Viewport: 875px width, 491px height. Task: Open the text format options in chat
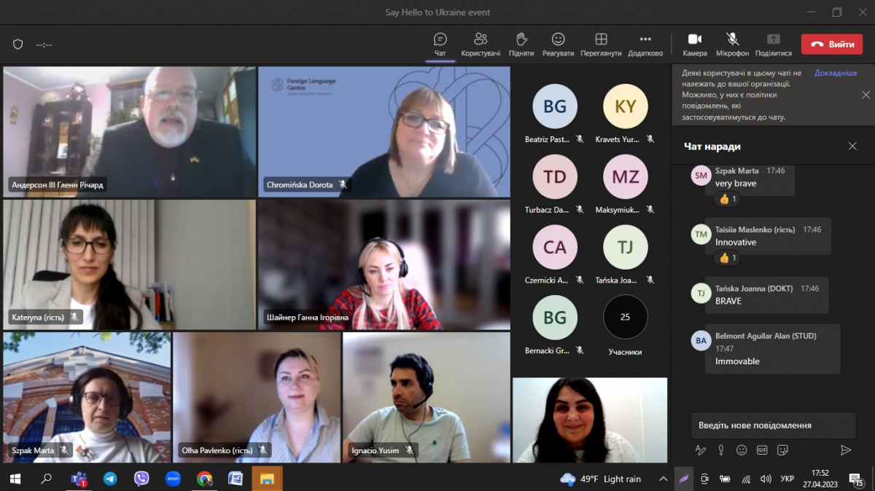tap(701, 450)
